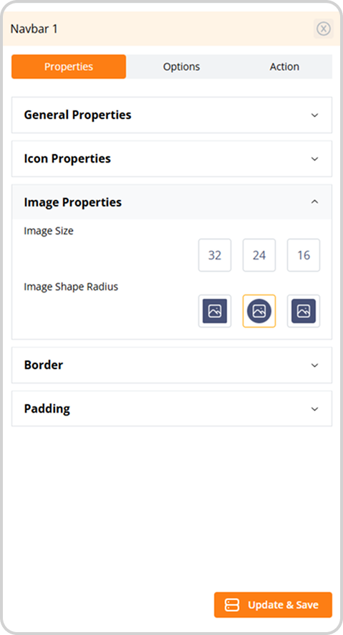Collapse Image Properties with its up chevron

tap(314, 201)
